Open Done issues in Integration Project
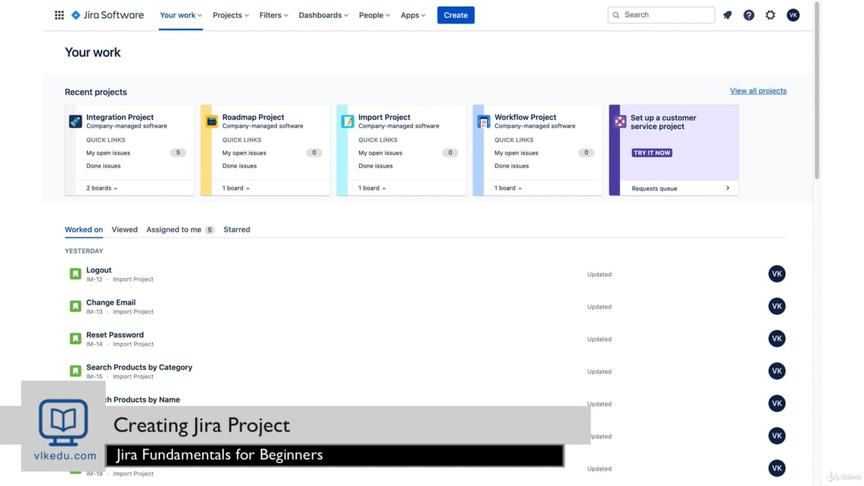 click(x=103, y=166)
